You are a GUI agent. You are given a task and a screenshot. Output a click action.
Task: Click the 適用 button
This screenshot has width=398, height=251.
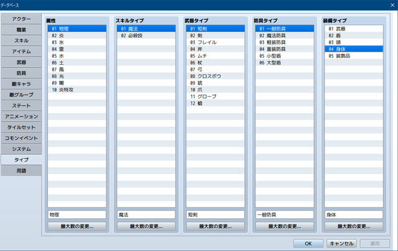(375, 244)
